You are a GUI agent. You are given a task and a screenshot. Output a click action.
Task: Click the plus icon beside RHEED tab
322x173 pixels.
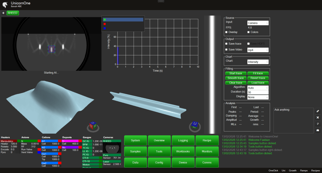pos(3,13)
